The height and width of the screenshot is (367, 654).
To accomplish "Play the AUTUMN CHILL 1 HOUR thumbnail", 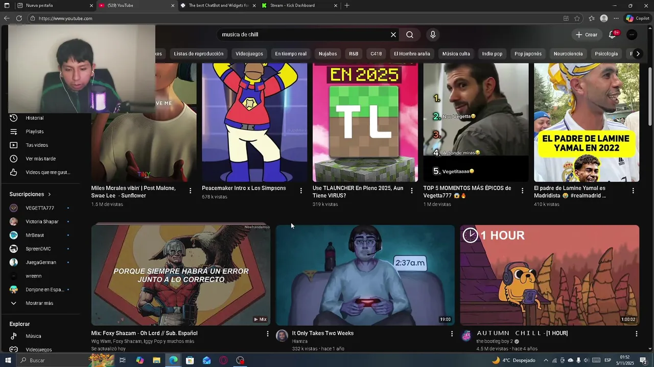I will pos(549,275).
